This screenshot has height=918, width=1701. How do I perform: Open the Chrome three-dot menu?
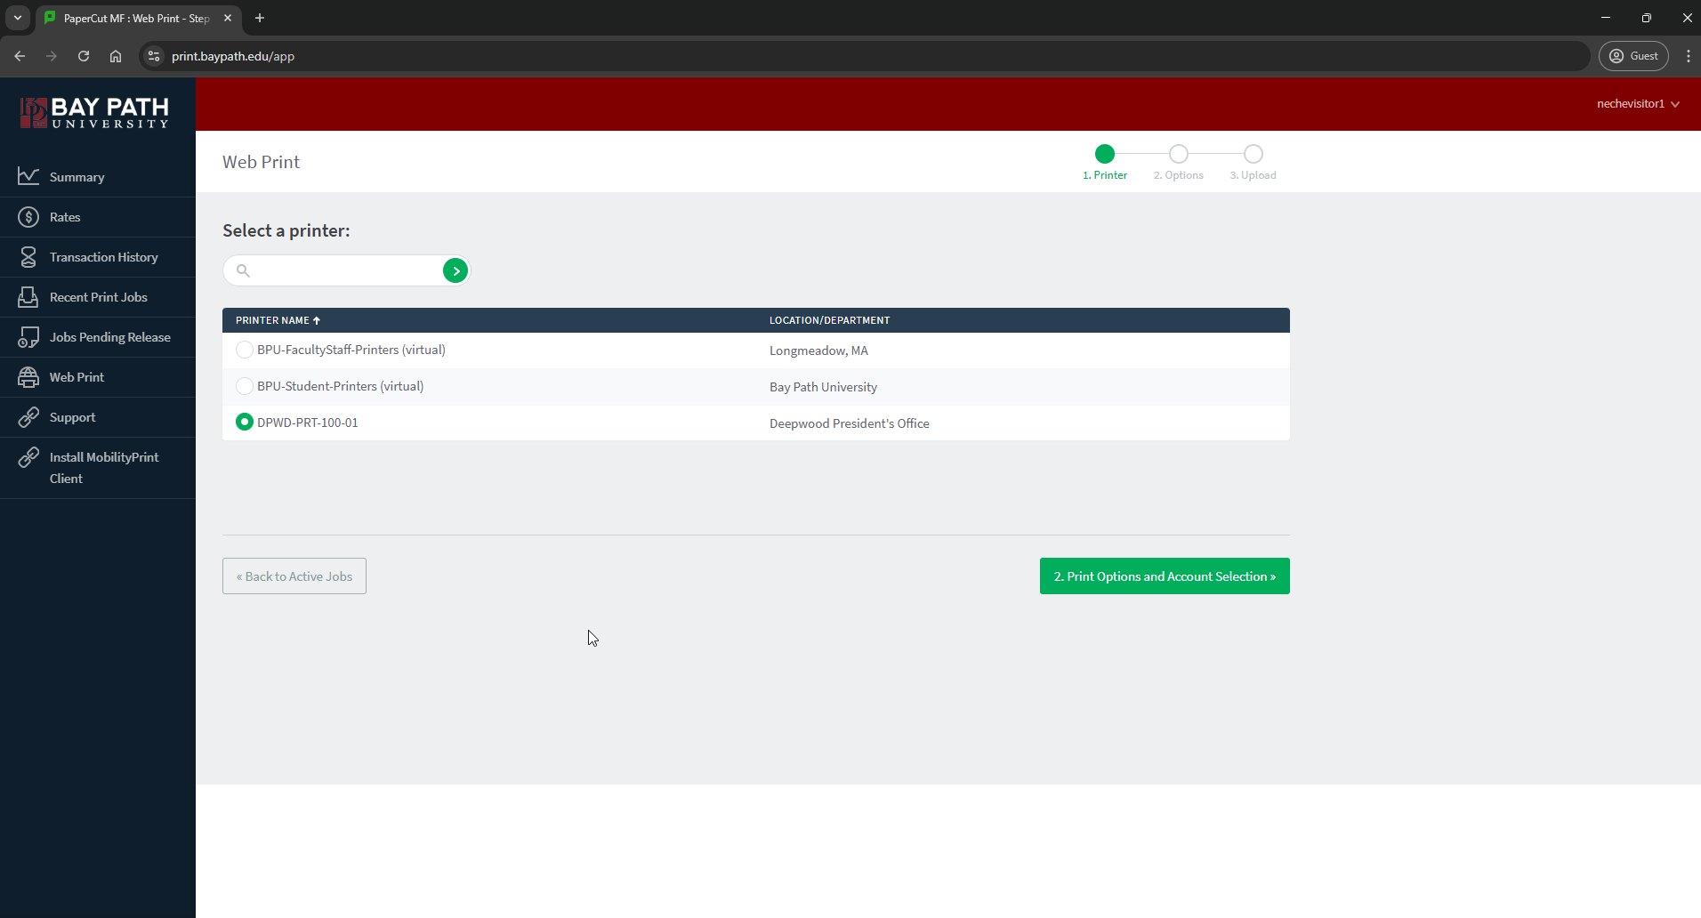tap(1688, 56)
